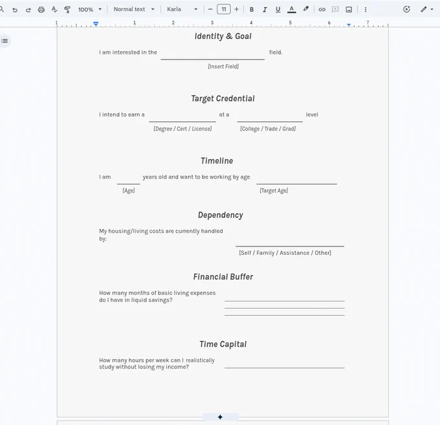The width and height of the screenshot is (440, 425).
Task: Click the Identity & Goal heading
Action: click(x=223, y=36)
